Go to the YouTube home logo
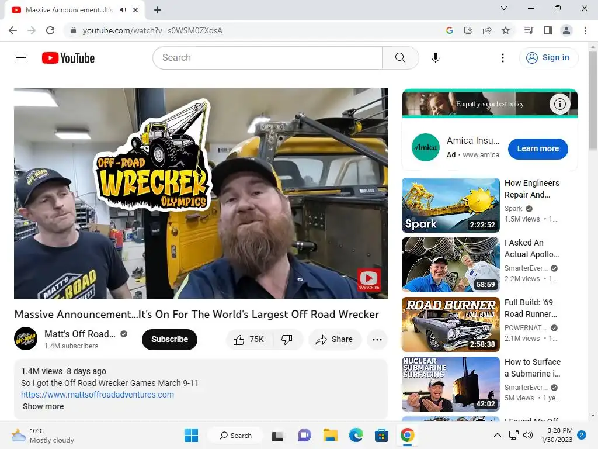This screenshot has width=598, height=449. tap(68, 58)
